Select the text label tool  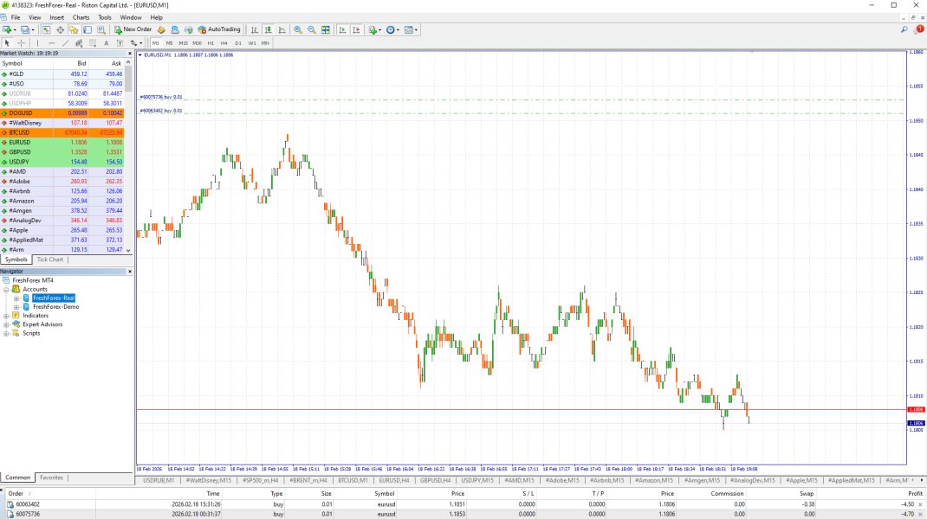[107, 42]
